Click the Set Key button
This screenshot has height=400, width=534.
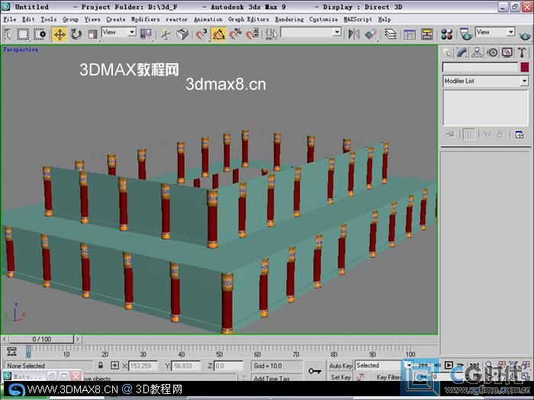(340, 377)
